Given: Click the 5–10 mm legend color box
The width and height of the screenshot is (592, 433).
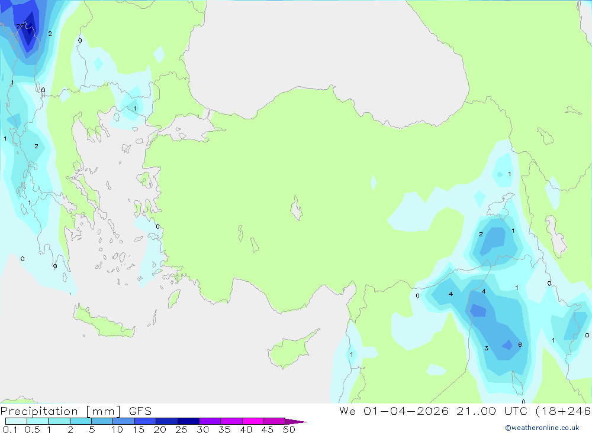Looking at the screenshot, I should [x=102, y=421].
